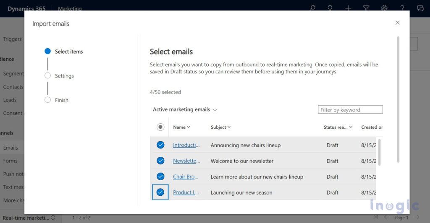Jump to first page icon
Image resolution: width=430 pixels, height=223 pixels.
[375, 217]
